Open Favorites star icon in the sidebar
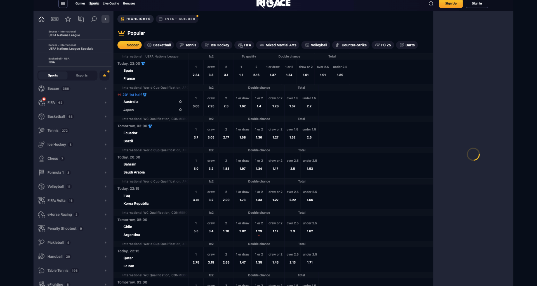The image size is (537, 286). pyautogui.click(x=68, y=19)
